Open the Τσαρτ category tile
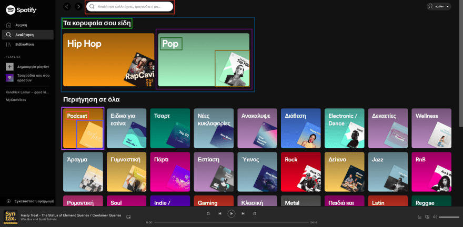The height and width of the screenshot is (227, 463). pos(170,128)
